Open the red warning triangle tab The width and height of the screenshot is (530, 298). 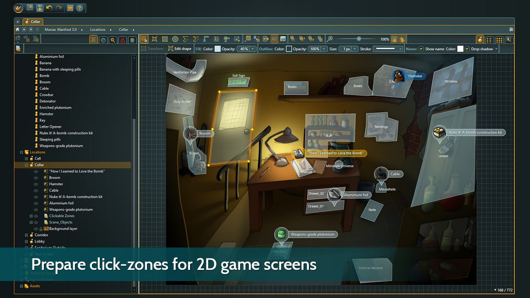pos(123,40)
